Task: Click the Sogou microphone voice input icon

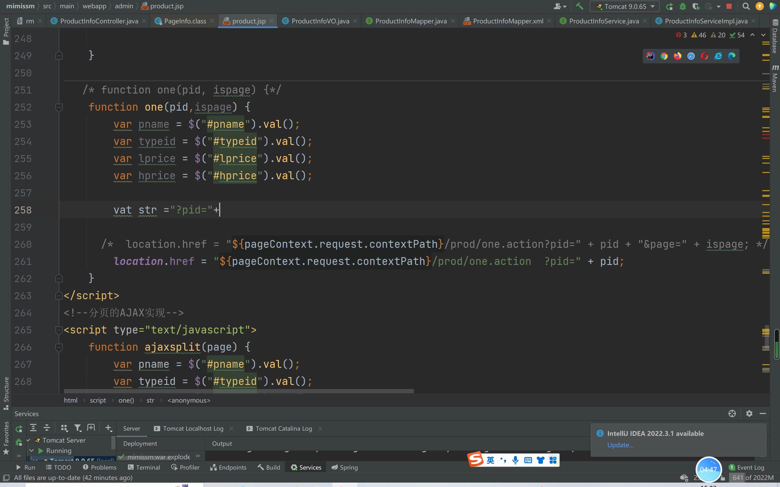Action: click(515, 460)
